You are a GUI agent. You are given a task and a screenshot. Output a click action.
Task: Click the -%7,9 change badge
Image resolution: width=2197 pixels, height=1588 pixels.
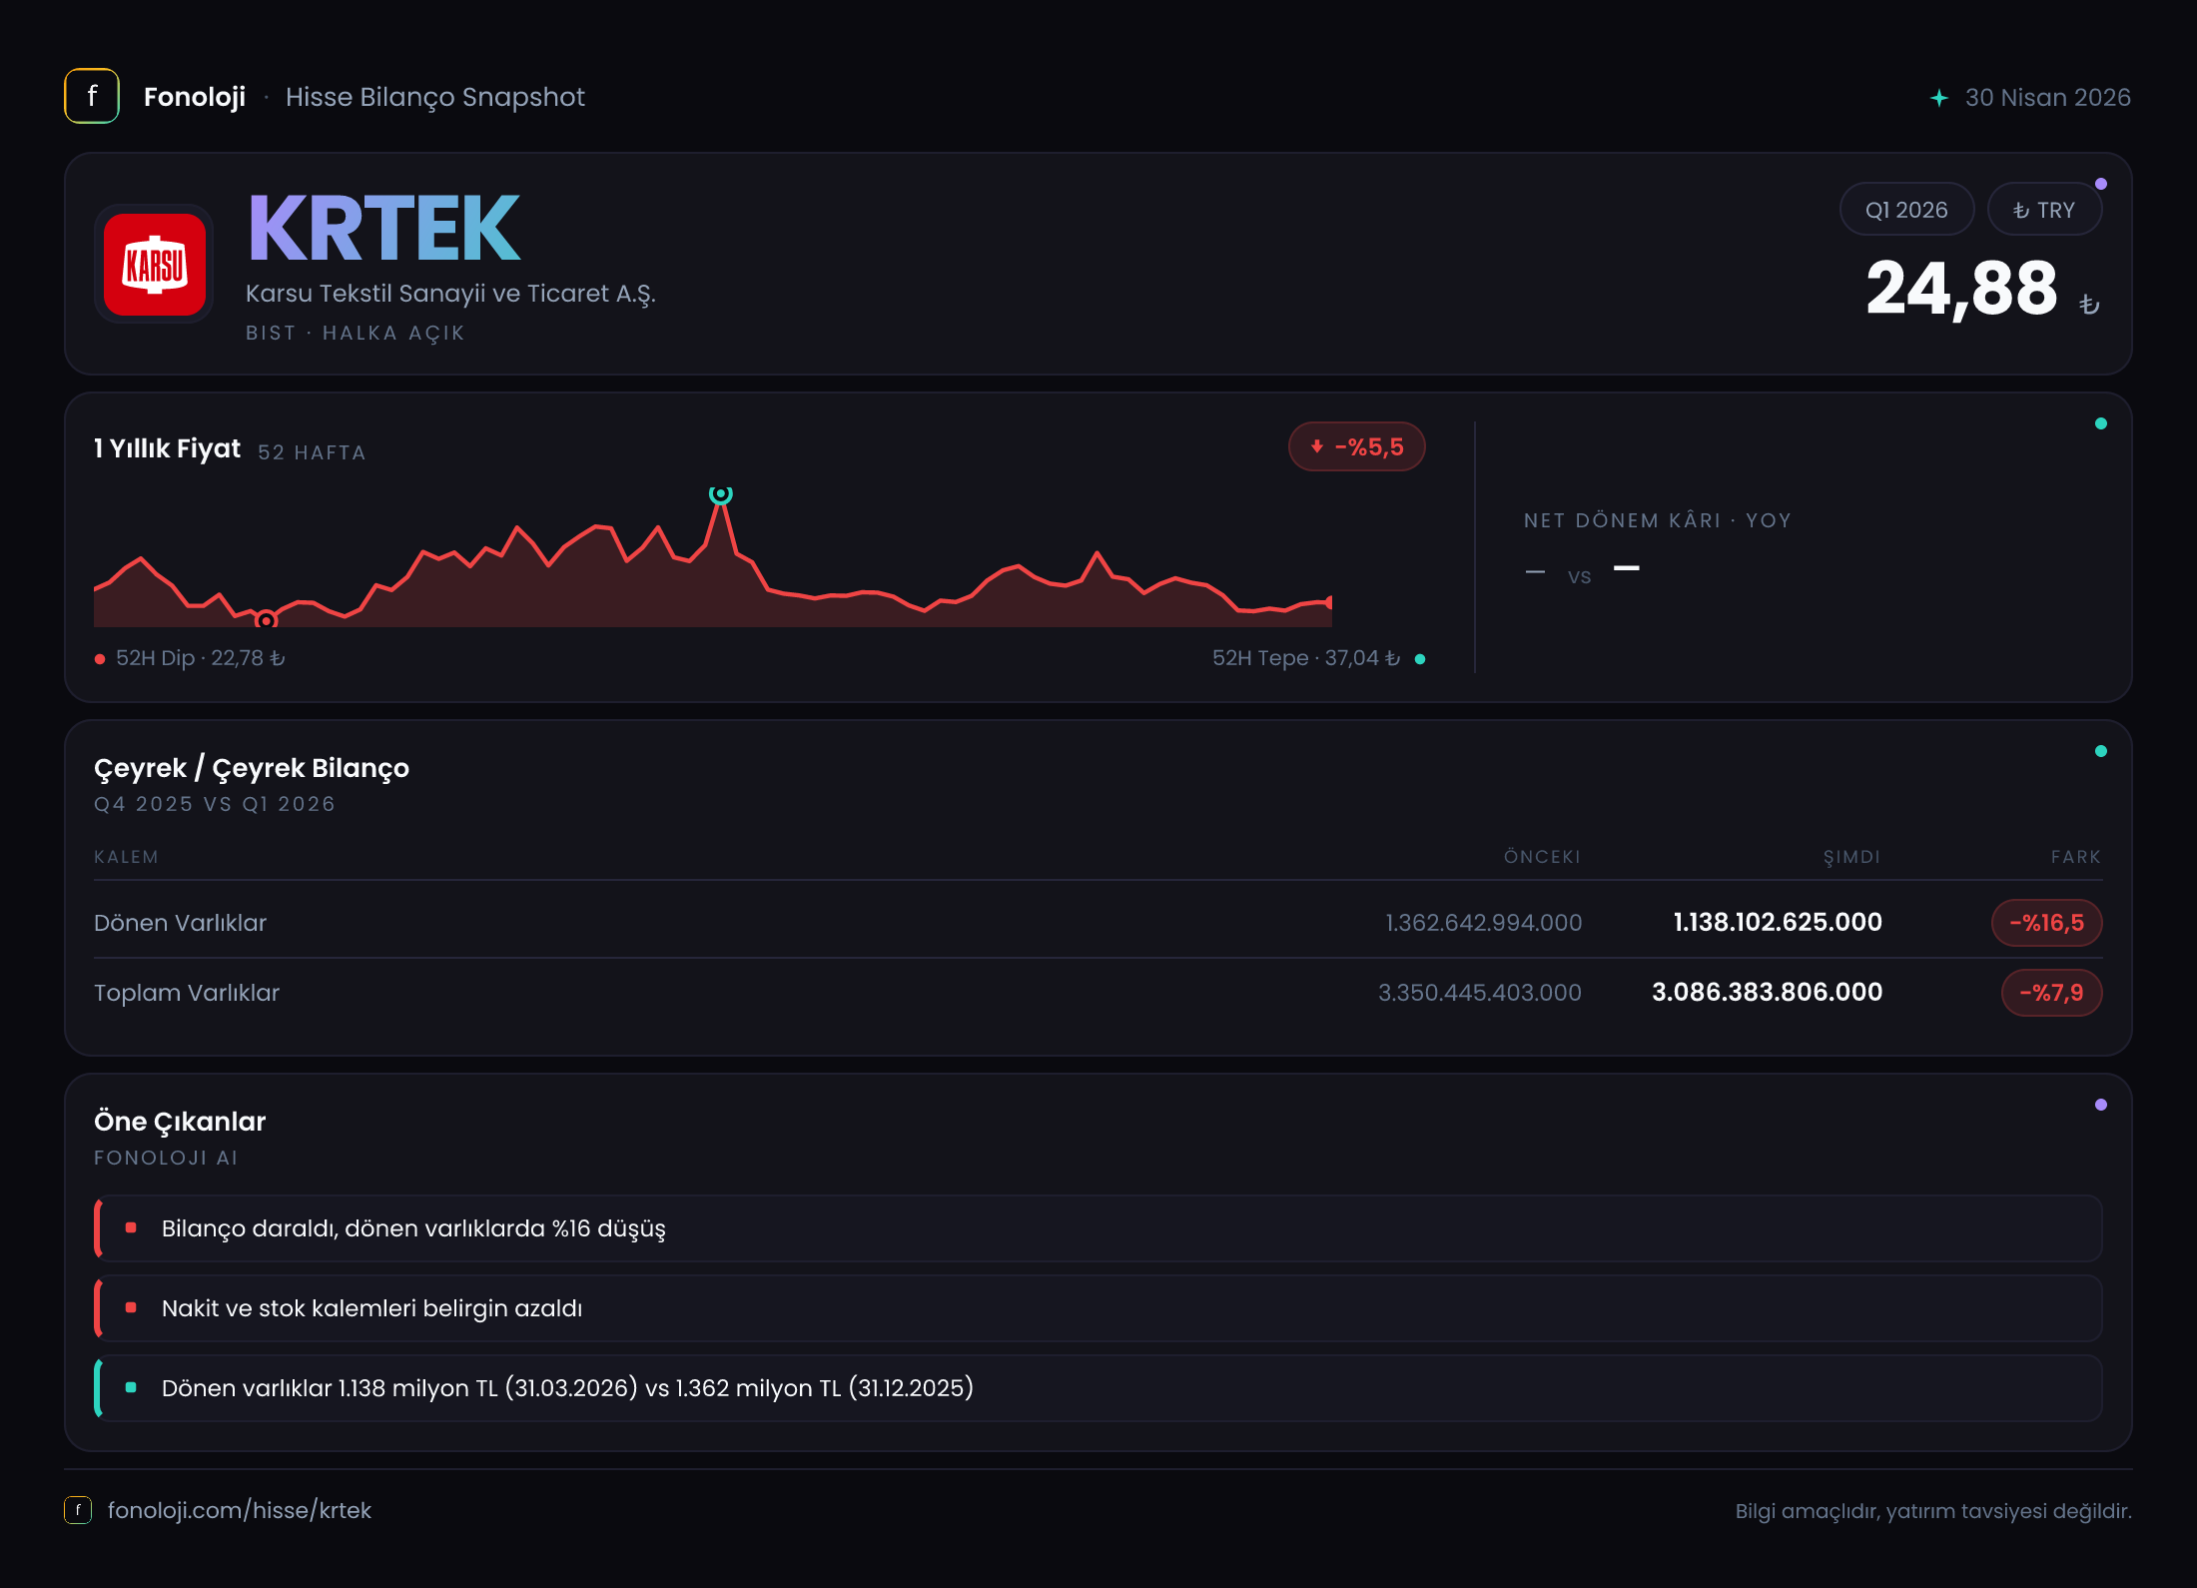2051,993
